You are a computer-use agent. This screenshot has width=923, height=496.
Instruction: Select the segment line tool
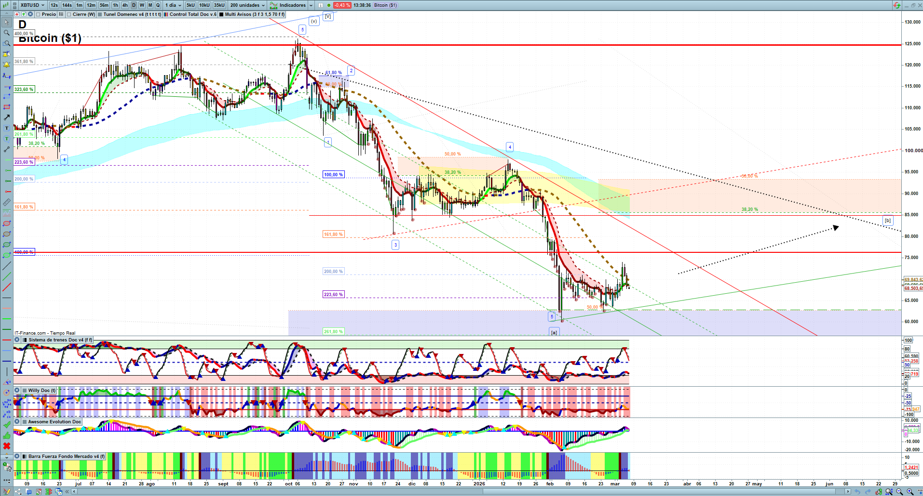click(x=7, y=149)
